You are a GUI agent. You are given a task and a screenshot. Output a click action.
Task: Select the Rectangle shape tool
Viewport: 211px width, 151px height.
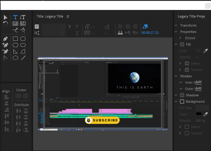point(15,39)
